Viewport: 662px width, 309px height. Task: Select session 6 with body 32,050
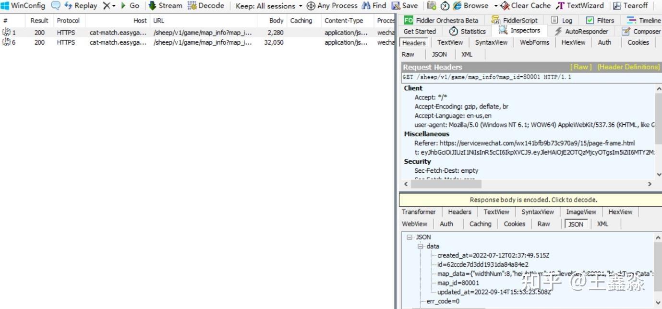[x=197, y=42]
